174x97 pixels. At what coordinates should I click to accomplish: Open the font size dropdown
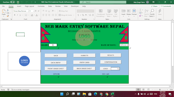[x=33, y=11]
